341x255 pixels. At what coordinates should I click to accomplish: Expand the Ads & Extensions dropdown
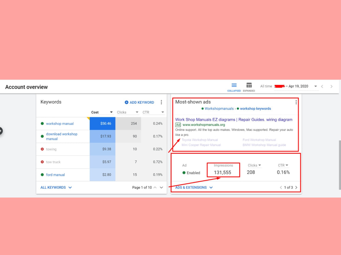coord(194,188)
